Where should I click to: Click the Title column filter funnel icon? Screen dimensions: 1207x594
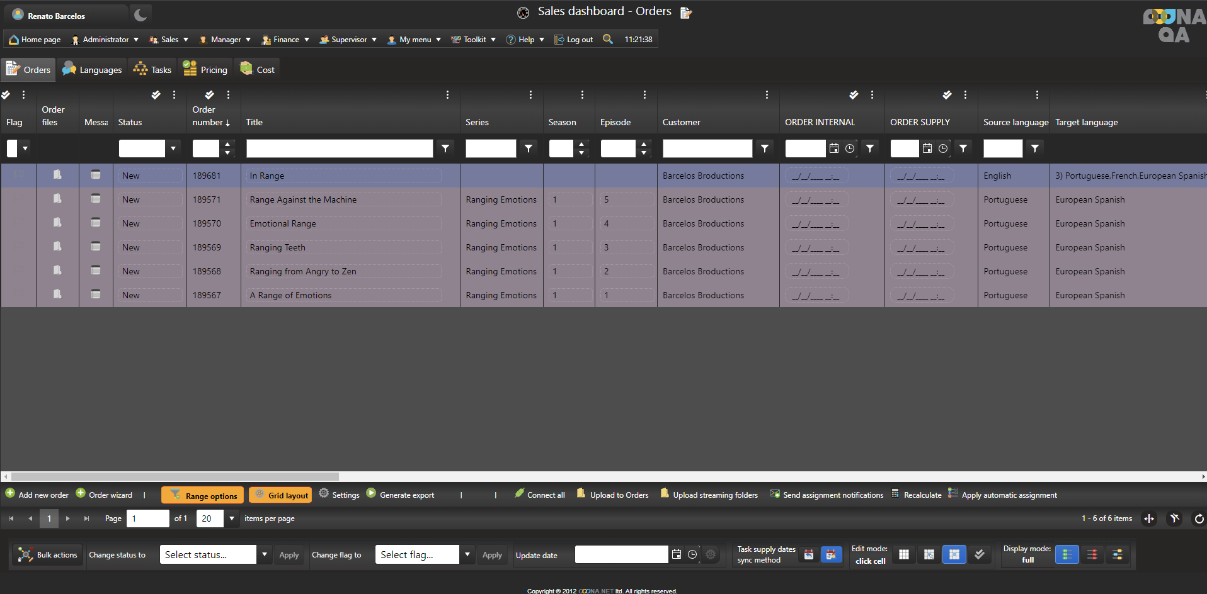tap(445, 148)
